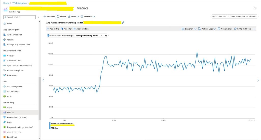
Task: Click the Pin to dashboard icon
Action: click(x=235, y=29)
